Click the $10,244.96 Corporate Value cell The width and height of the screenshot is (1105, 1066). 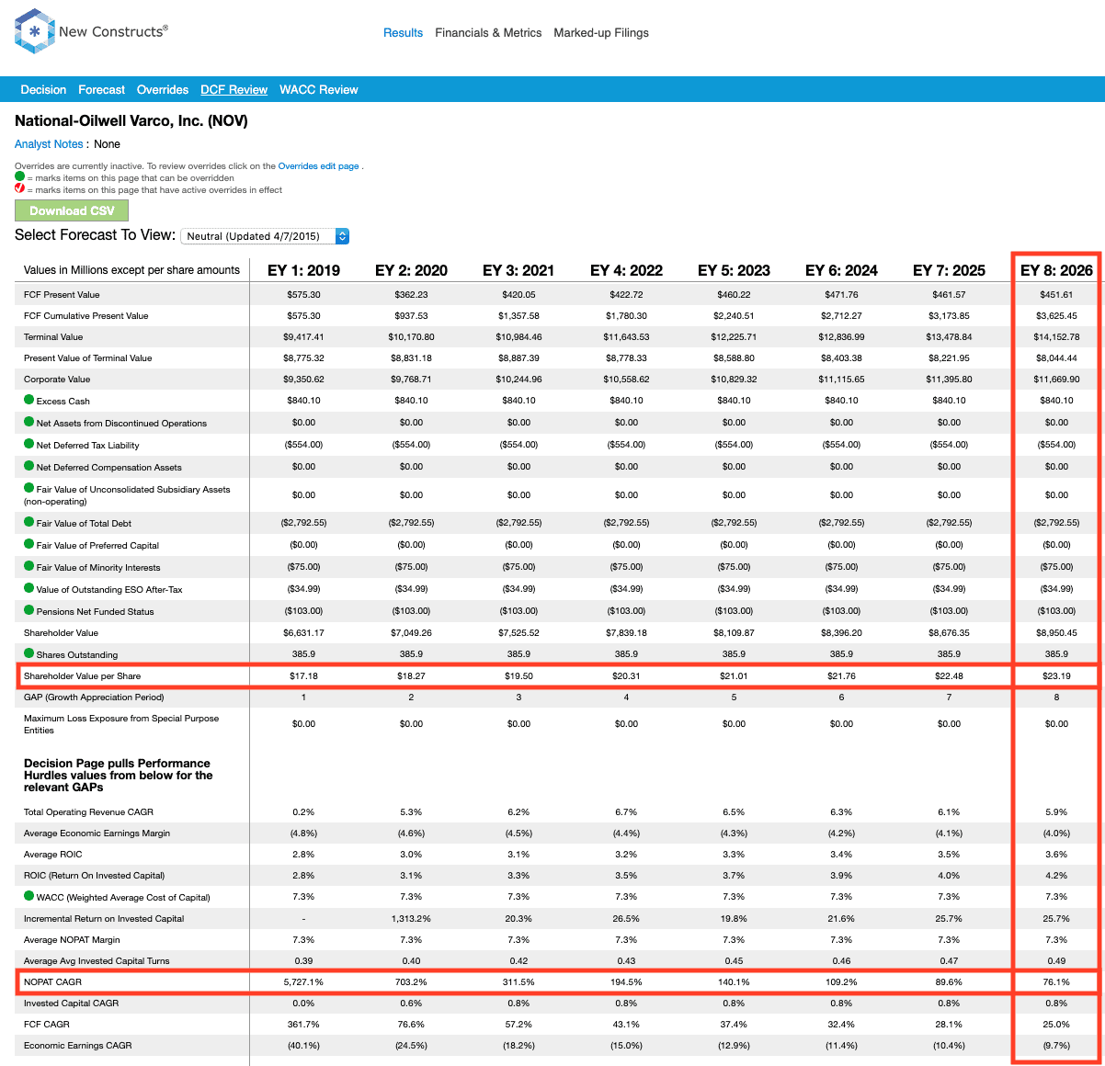518,380
